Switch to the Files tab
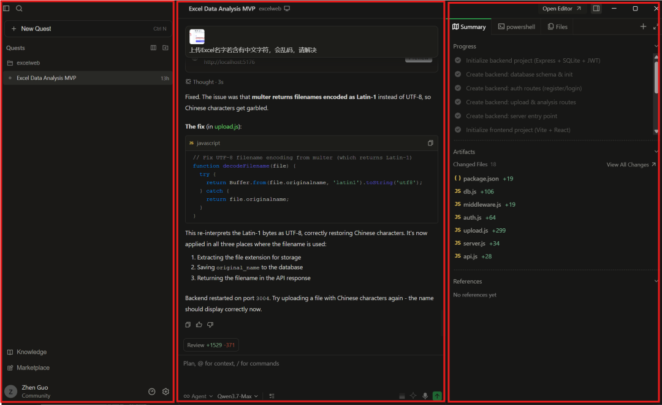Image resolution: width=662 pixels, height=405 pixels. [558, 26]
